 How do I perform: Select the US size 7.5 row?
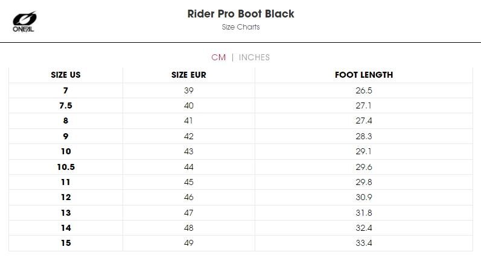241,105
